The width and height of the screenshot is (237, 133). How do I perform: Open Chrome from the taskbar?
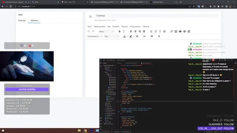pyautogui.click(x=85, y=130)
